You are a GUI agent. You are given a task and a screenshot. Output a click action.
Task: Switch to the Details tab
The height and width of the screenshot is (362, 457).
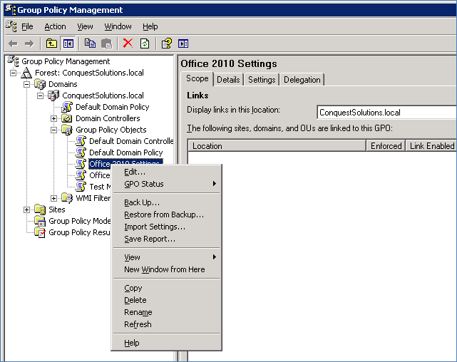pyautogui.click(x=228, y=80)
